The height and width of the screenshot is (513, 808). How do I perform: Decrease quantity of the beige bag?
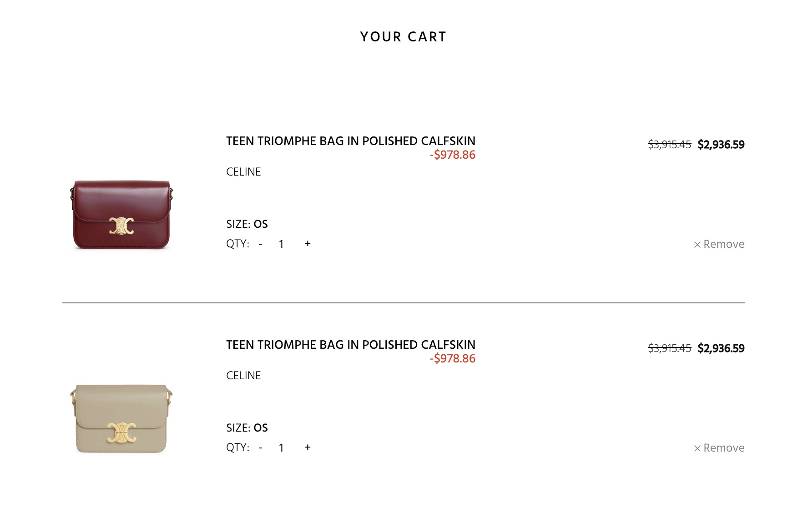click(x=261, y=448)
